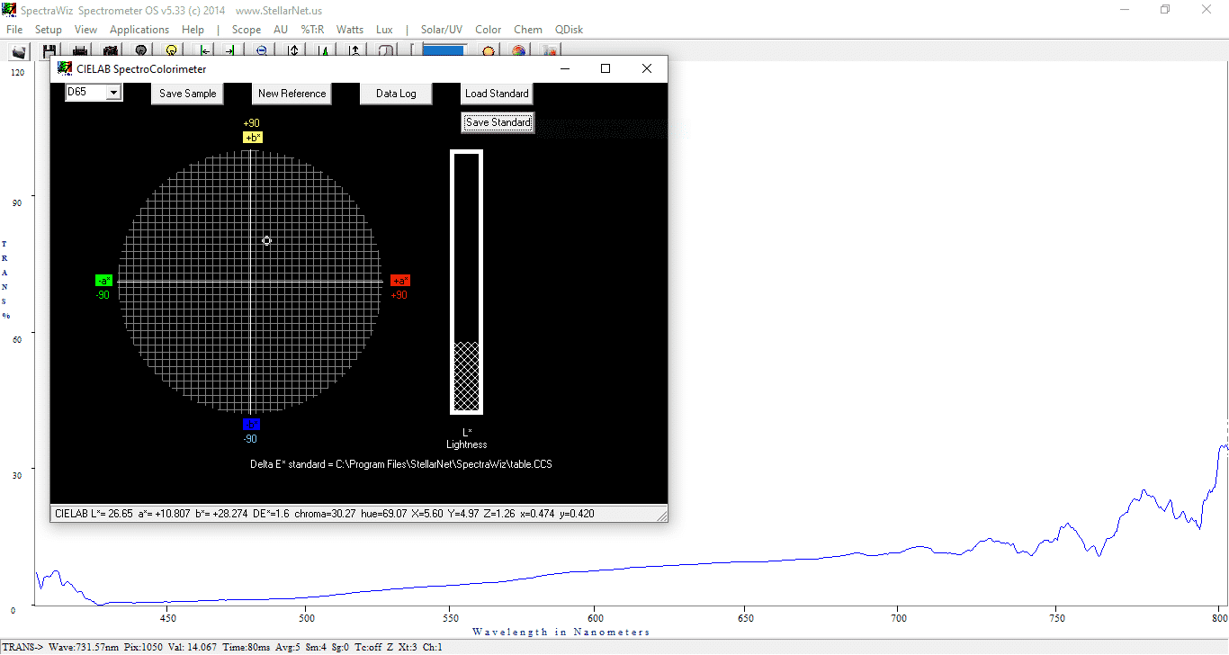
Task: Select the %T:R menu item
Action: pos(312,30)
